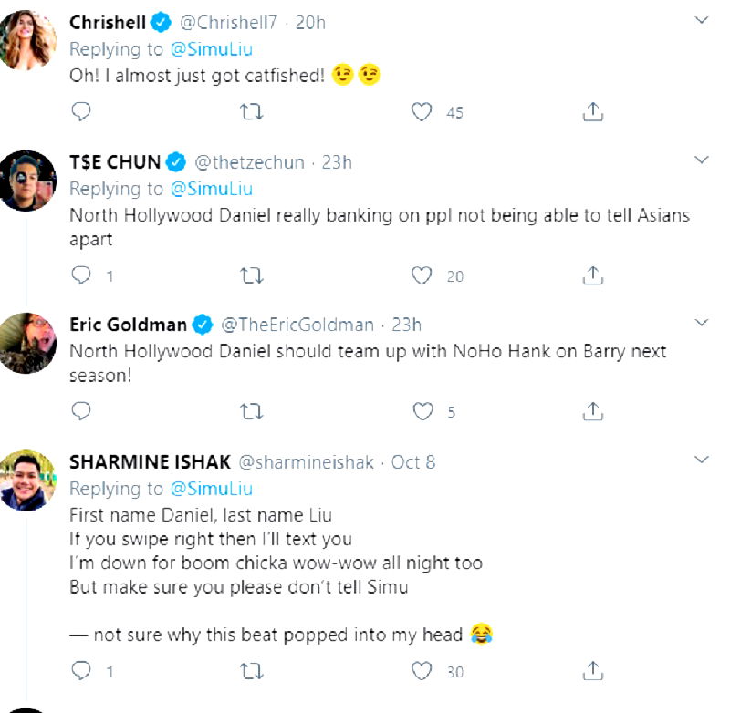This screenshot has height=713, width=730.
Task: Reply to T$E CHUN's tweet
Action: (x=81, y=274)
